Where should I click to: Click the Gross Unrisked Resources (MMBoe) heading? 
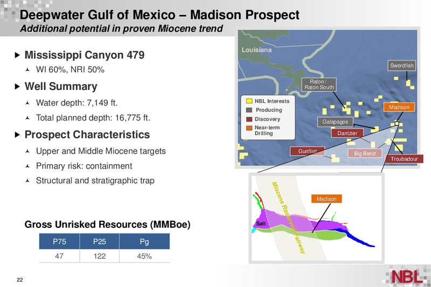click(107, 225)
